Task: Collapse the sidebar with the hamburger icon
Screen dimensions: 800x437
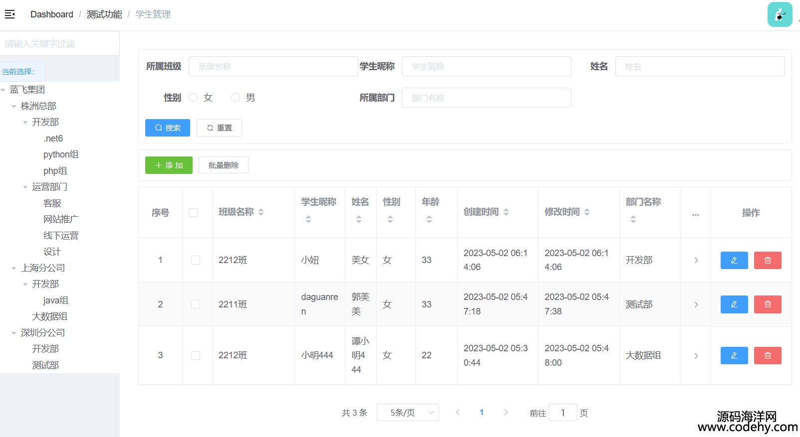Action: pos(9,14)
